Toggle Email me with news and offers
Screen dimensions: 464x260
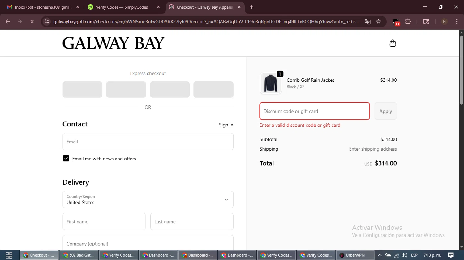click(x=66, y=159)
